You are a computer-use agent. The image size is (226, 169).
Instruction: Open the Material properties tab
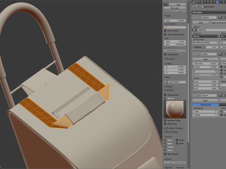pyautogui.click(x=224, y=2)
